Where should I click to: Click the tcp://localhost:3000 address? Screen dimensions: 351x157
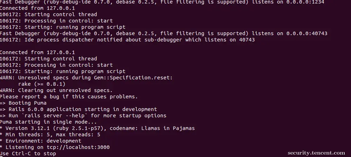[x=78, y=148]
